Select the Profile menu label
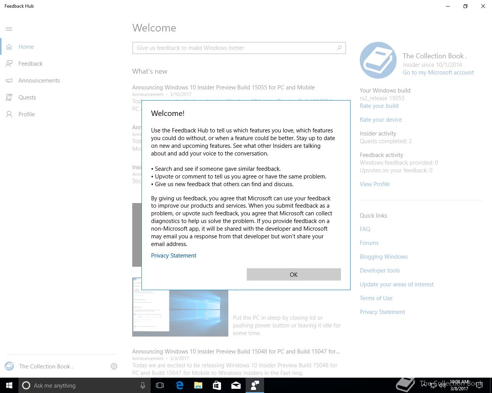 [x=27, y=114]
